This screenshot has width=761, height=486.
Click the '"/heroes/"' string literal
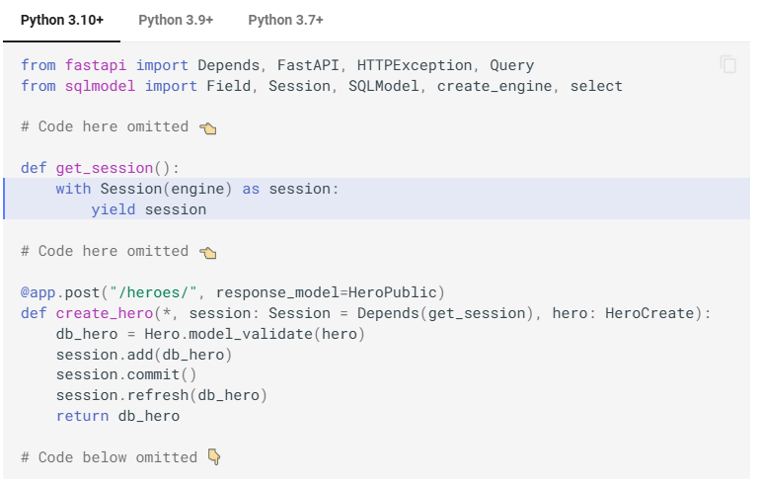click(153, 292)
